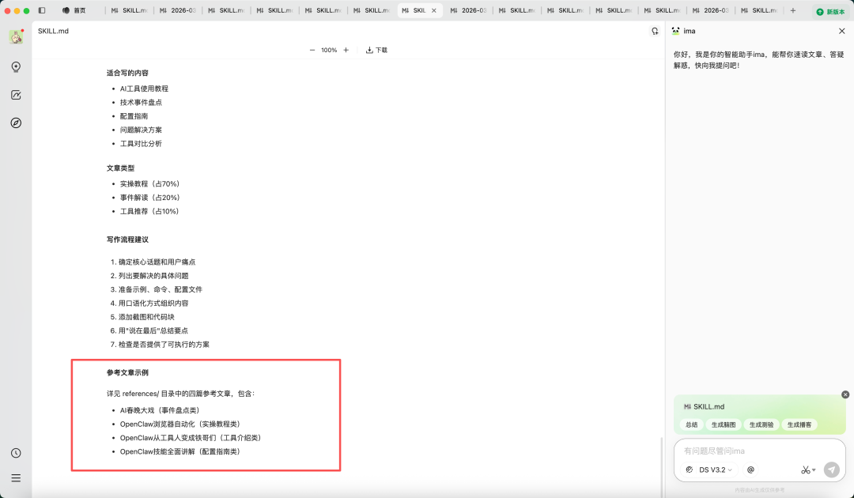Open the notes pencil icon in left sidebar
Viewport: 854px width, 498px height.
click(x=16, y=95)
